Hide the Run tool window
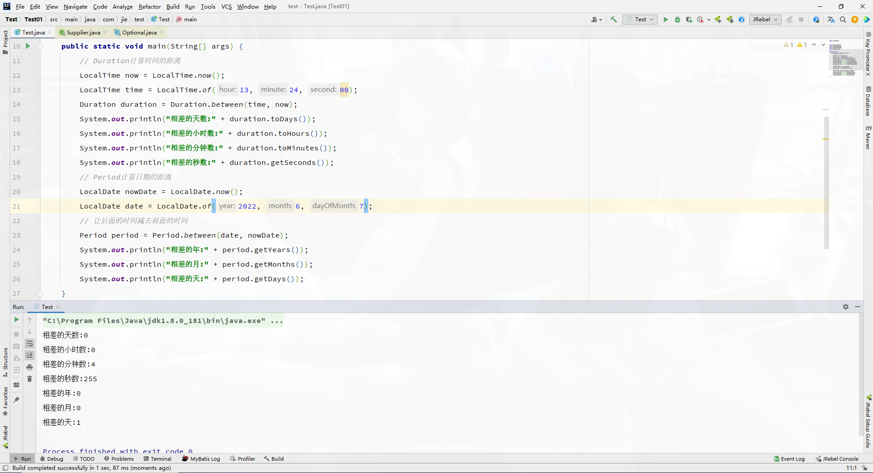The image size is (873, 473). point(858,307)
